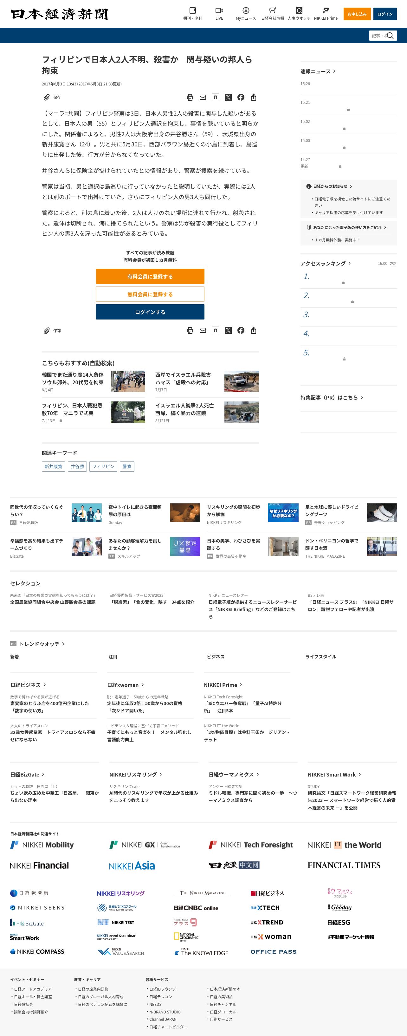
Task: Open keyword tag 警察
Action: coord(127,467)
